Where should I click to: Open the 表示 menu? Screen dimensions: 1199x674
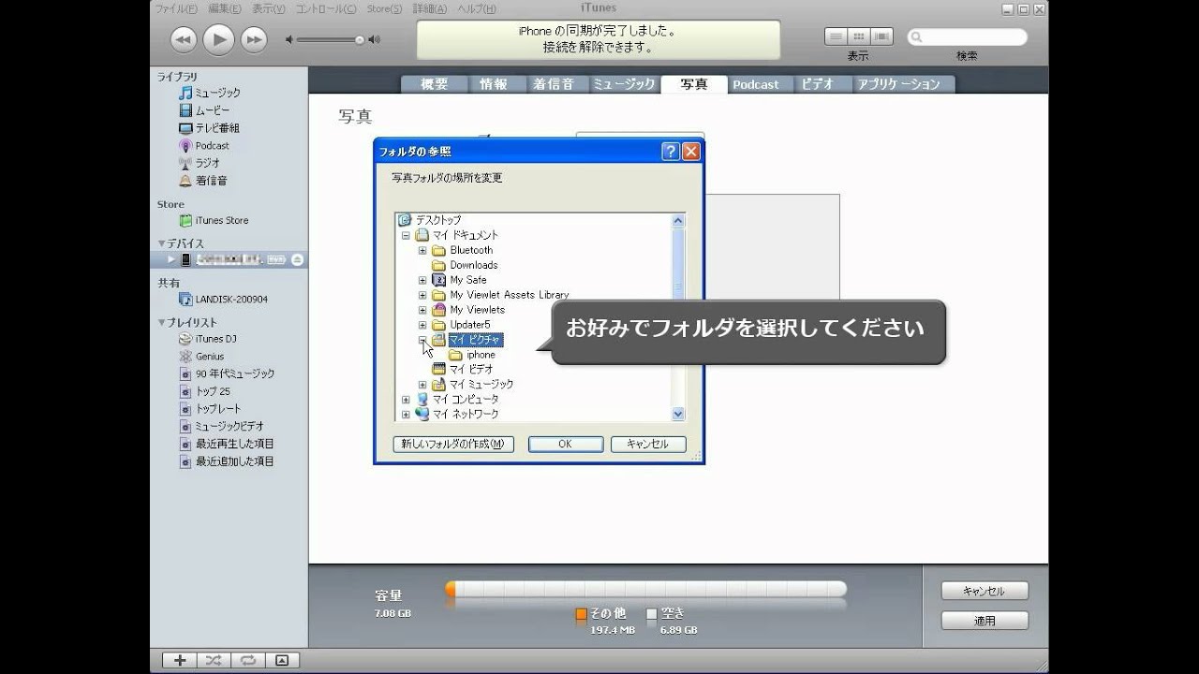(x=270, y=8)
